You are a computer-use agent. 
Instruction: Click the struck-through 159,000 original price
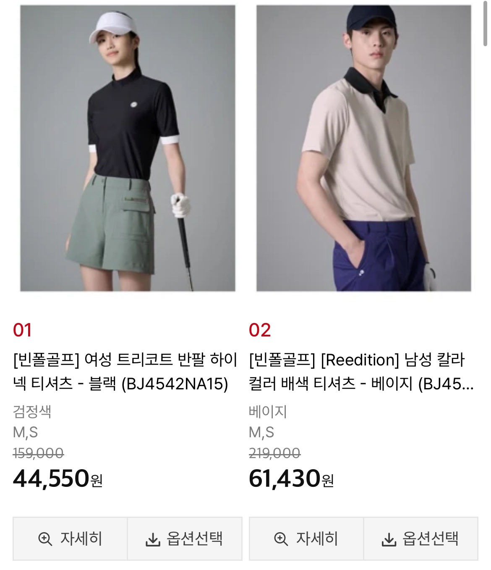click(x=38, y=453)
